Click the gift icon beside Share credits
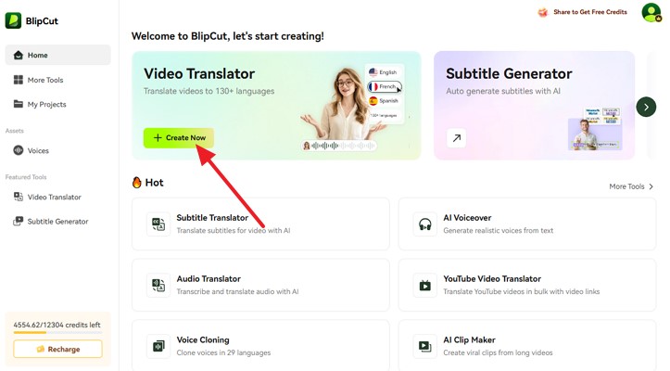Screen dimensions: 670x371 click(543, 12)
